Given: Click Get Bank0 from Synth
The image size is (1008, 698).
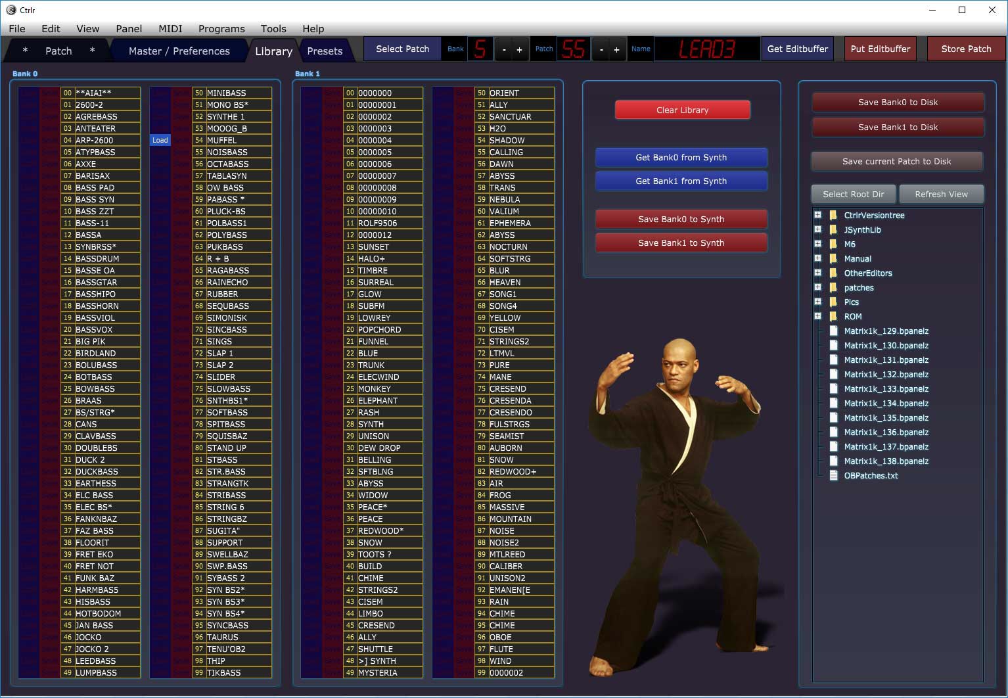Looking at the screenshot, I should [681, 158].
